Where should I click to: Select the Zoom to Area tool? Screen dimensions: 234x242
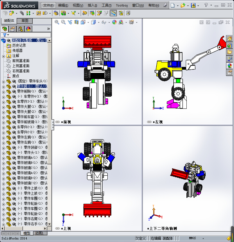pyautogui.click(x=63, y=22)
